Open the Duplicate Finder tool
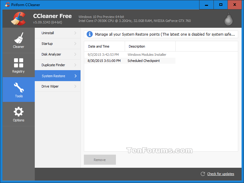 [53, 65]
